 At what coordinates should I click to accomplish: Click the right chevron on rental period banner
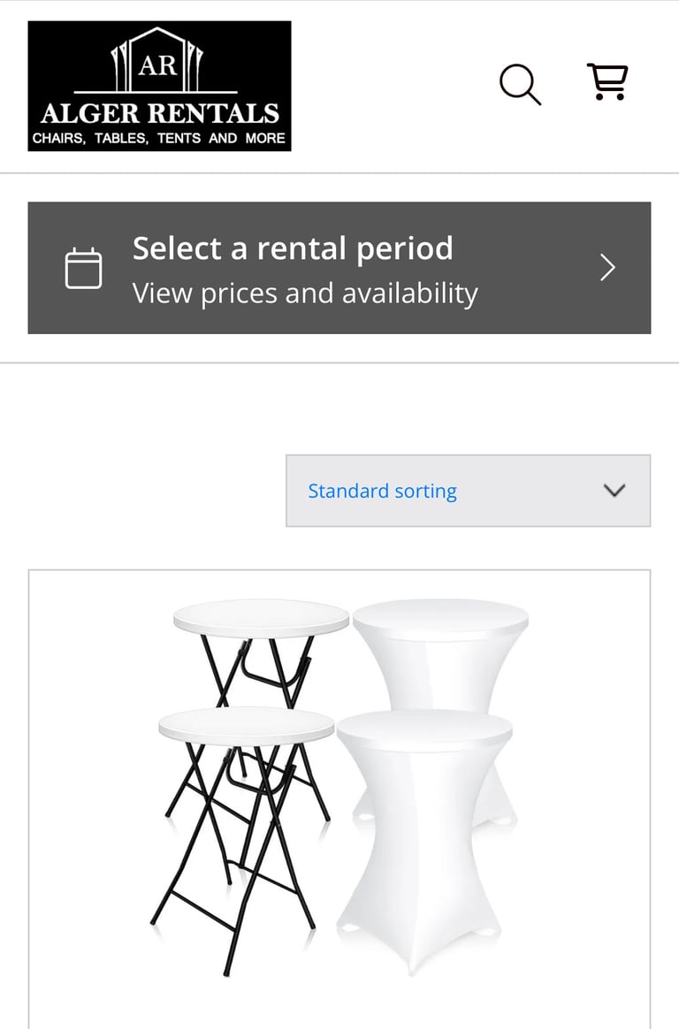(x=607, y=268)
